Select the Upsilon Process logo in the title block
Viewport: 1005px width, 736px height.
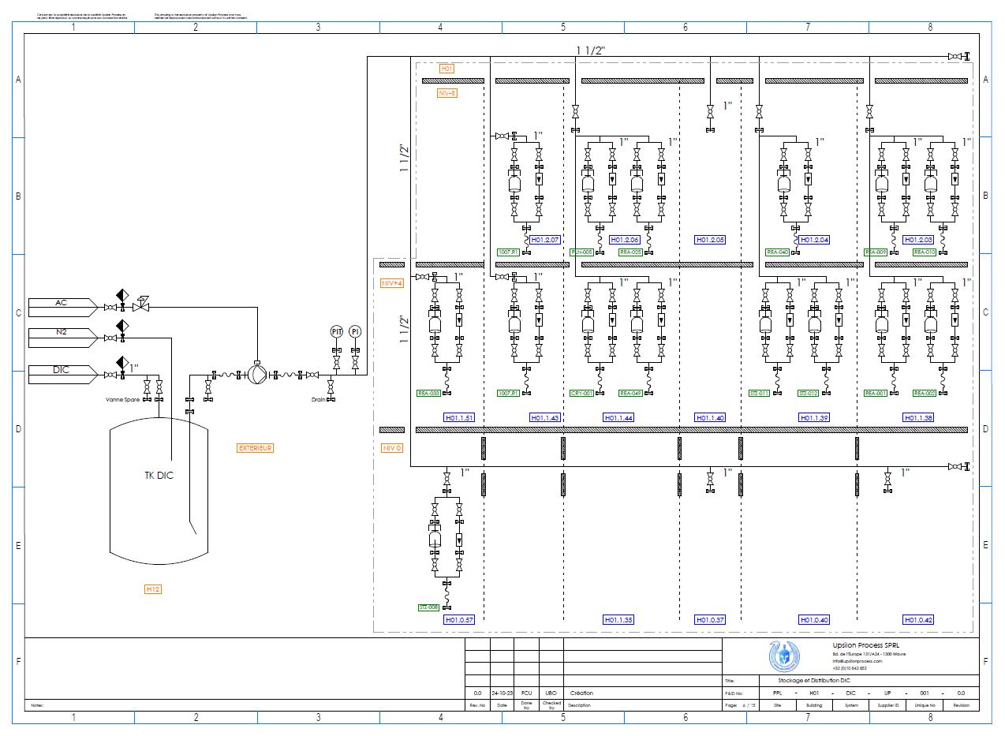click(783, 656)
